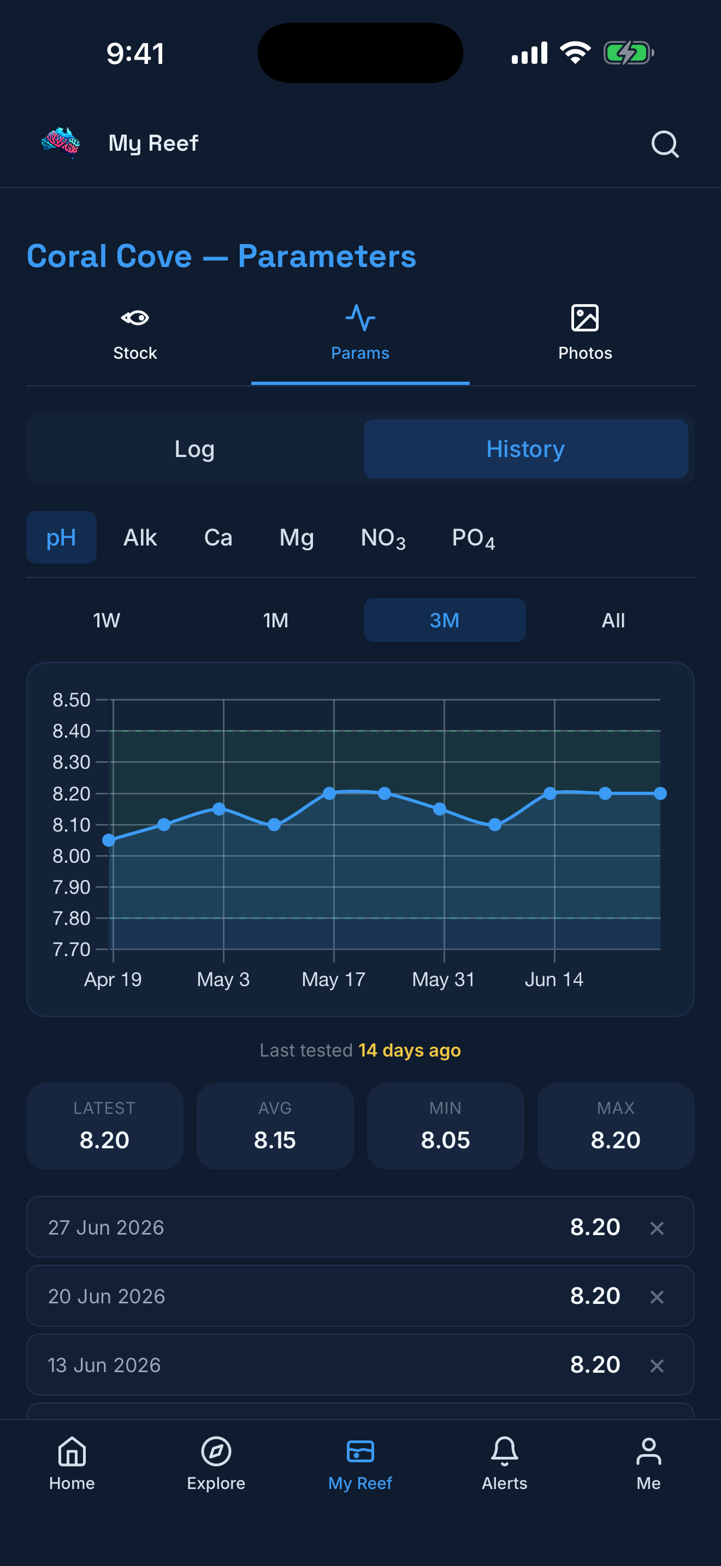721x1566 pixels.
Task: Tap the last chart data point at 8.20
Action: (660, 793)
